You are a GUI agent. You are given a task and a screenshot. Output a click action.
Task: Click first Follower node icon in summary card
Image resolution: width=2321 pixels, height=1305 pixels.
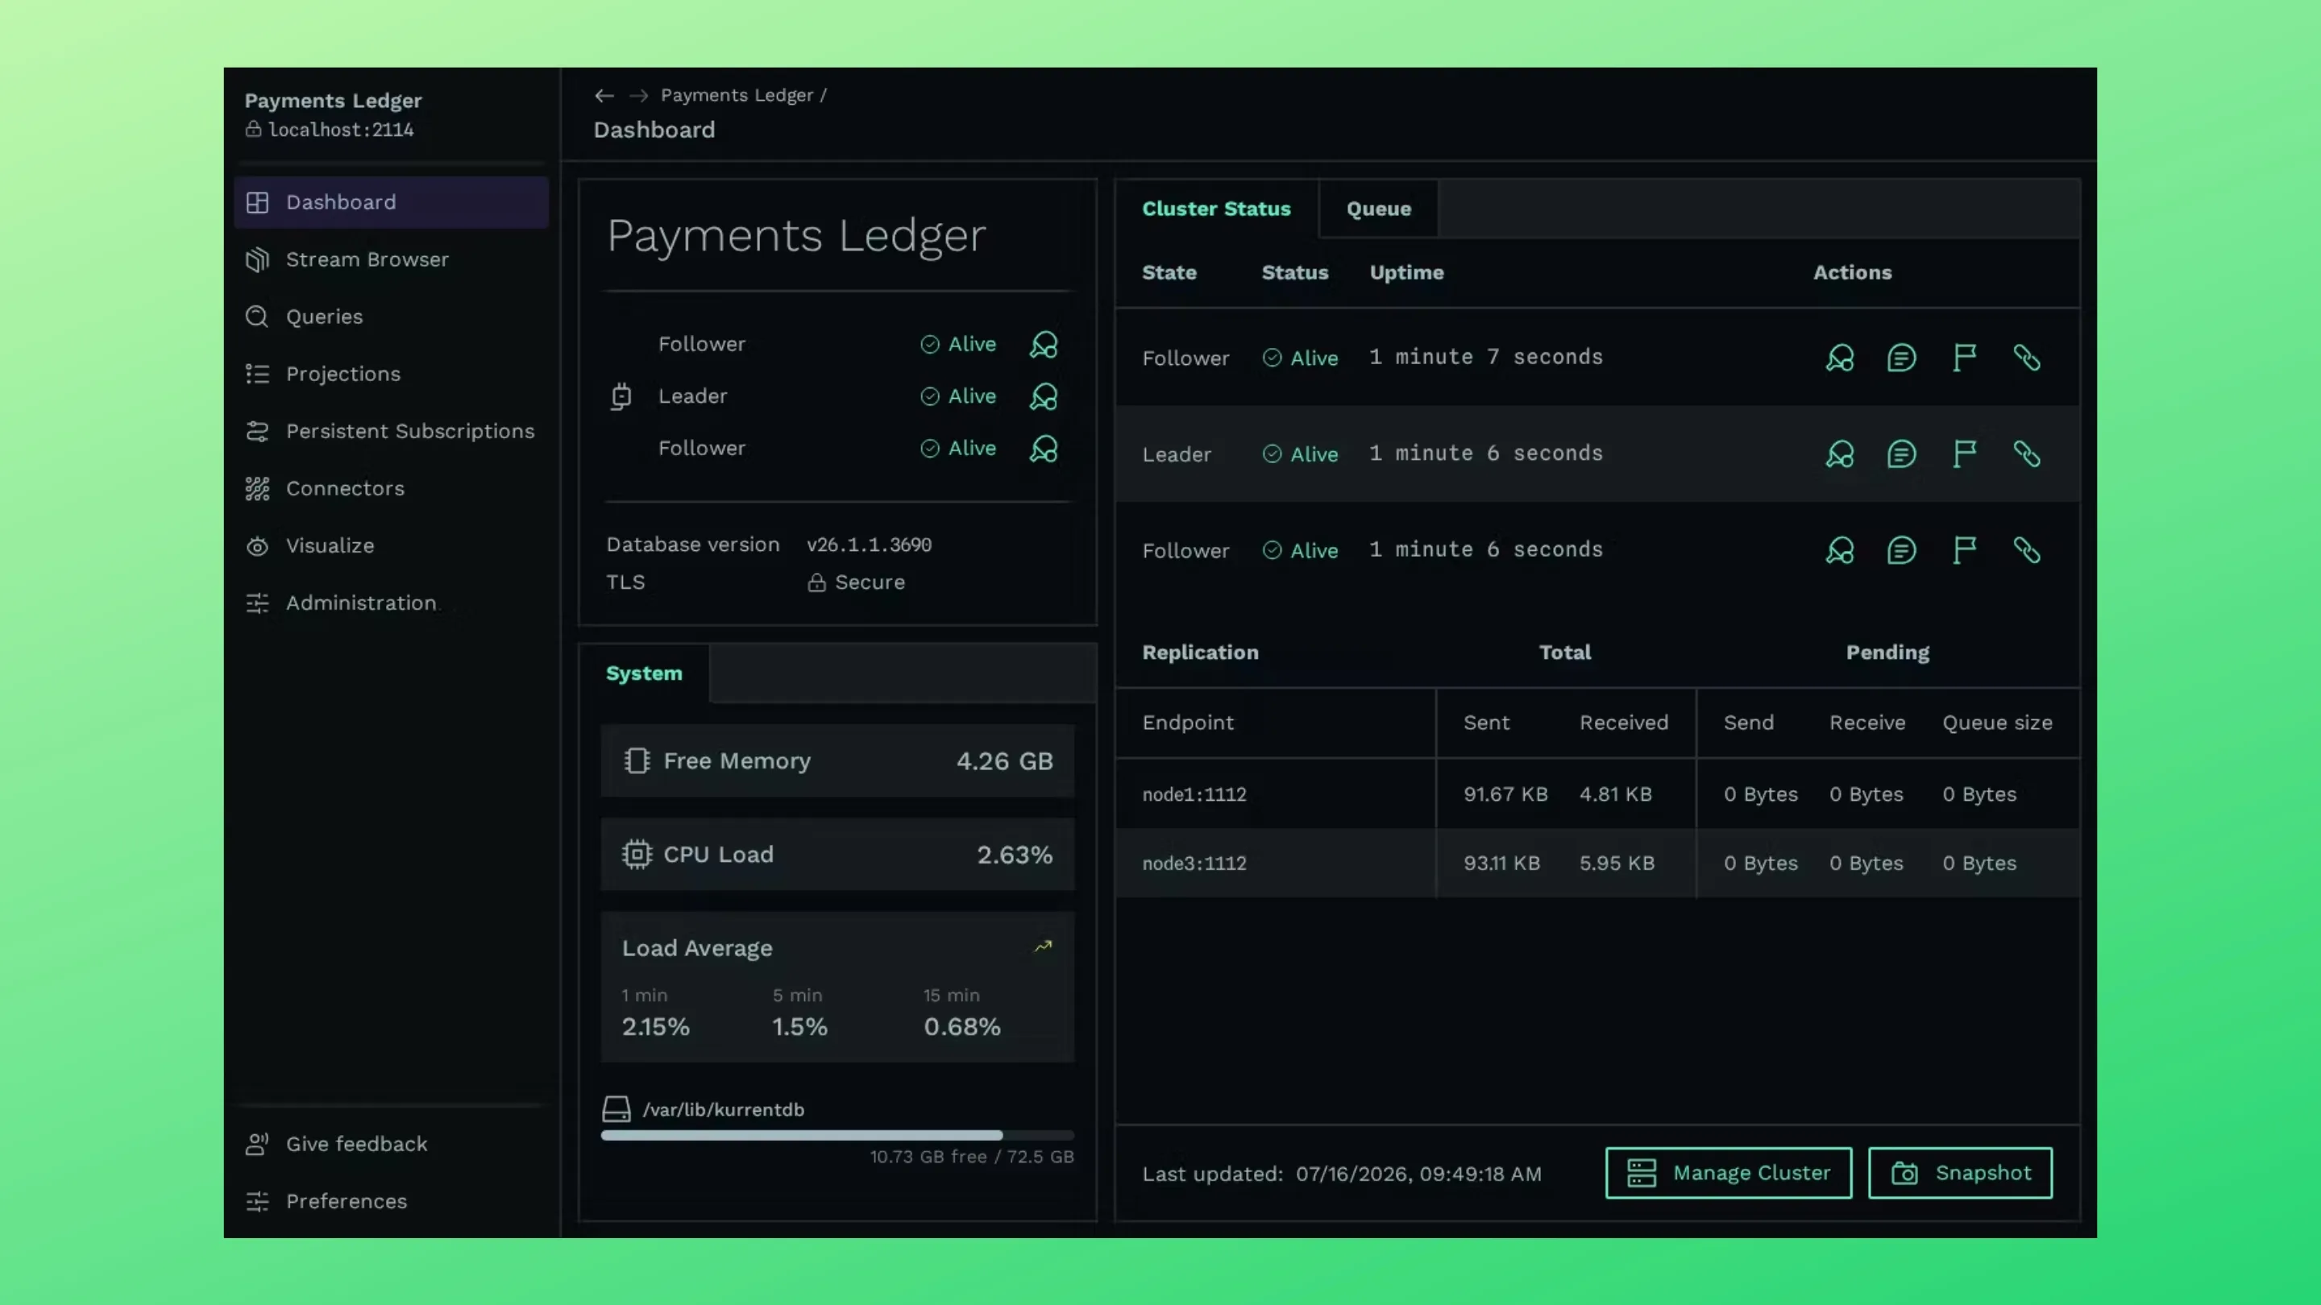(1044, 344)
